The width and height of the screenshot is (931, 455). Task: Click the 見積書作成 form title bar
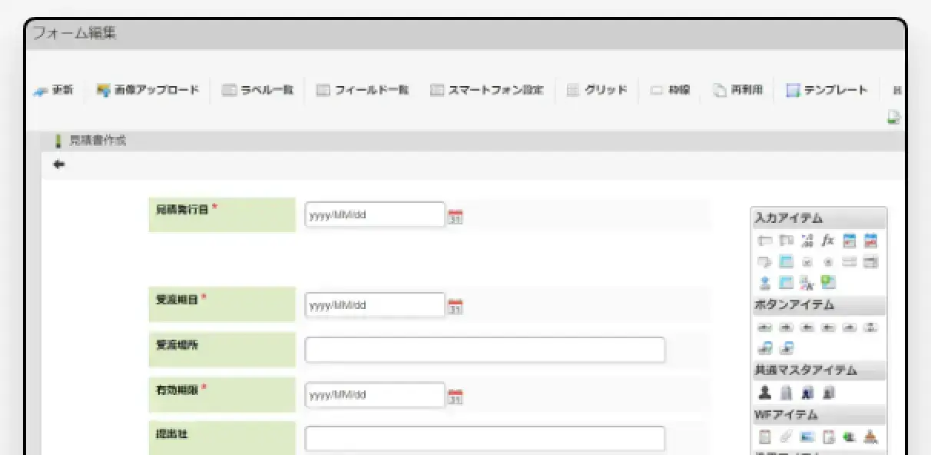coord(472,141)
